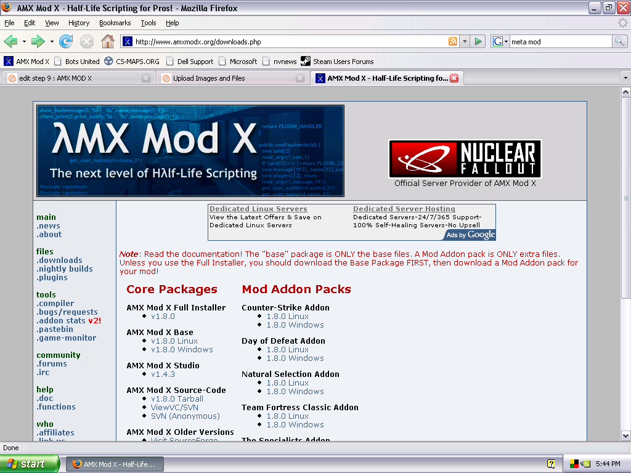Viewport: 631px width, 473px height.
Task: Open the Help menu
Action: coord(173,23)
